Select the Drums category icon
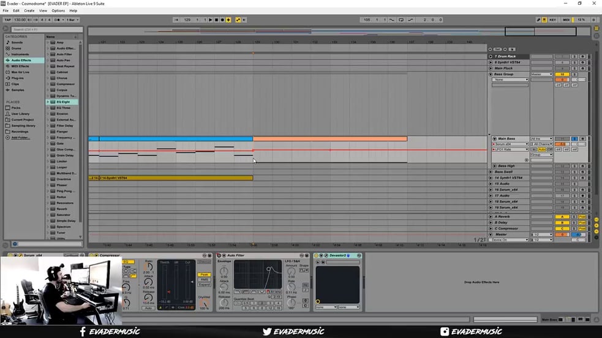Screen dimensions: 602x338 click(8, 48)
